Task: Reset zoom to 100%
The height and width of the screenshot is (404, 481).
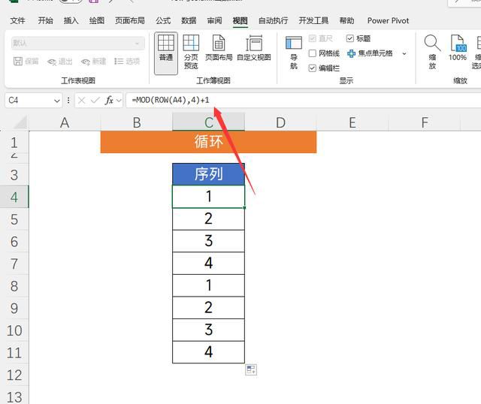Action: (x=458, y=48)
